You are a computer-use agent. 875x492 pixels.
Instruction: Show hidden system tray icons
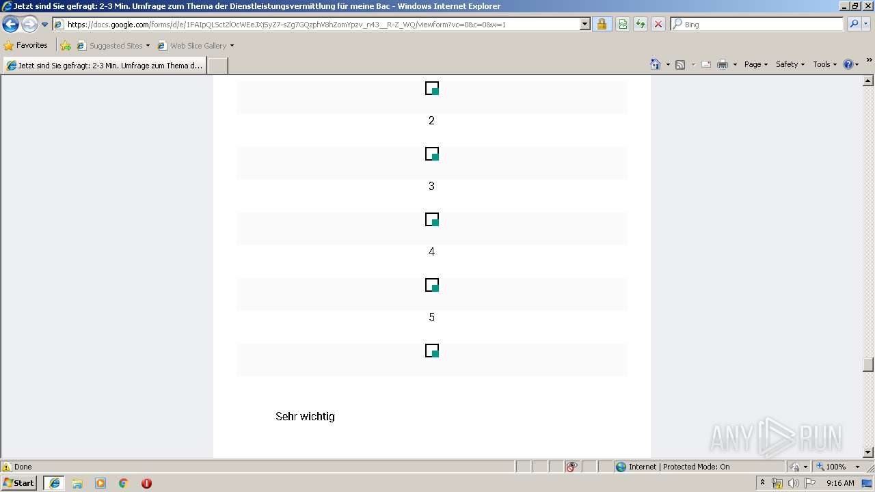pos(763,482)
